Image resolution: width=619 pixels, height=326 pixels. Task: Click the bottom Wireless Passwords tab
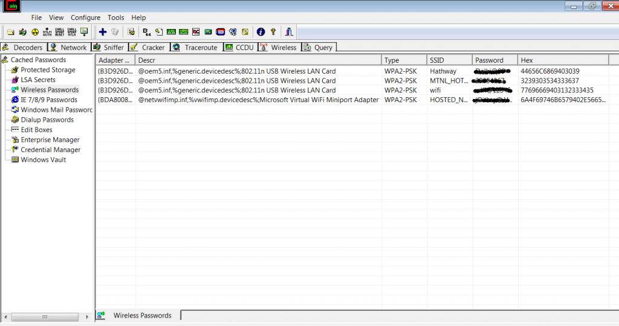click(x=138, y=315)
